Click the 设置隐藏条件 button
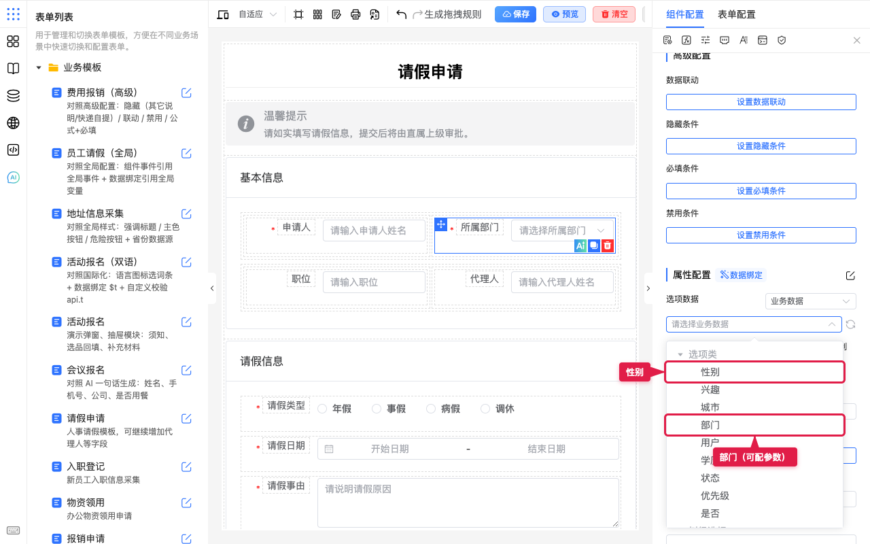 [x=761, y=146]
